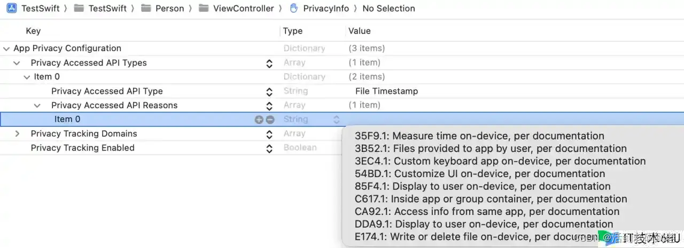Click the Person folder icon in breadcrumb

[146, 9]
